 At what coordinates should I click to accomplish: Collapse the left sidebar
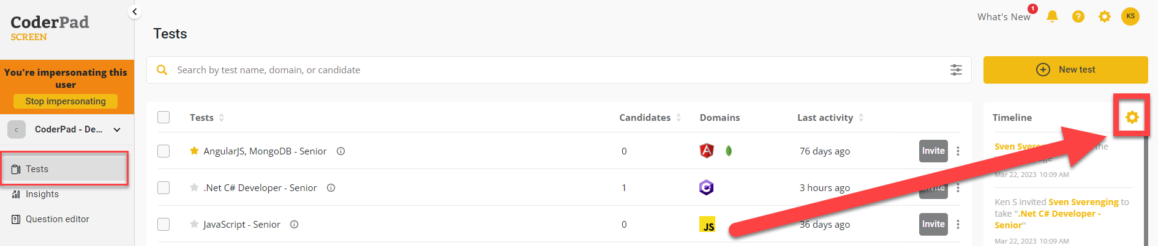coord(135,12)
